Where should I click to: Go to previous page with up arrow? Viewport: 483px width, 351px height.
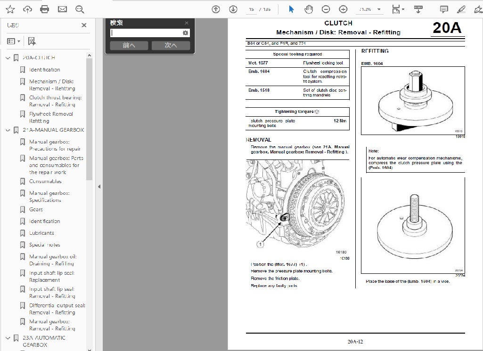pos(216,9)
